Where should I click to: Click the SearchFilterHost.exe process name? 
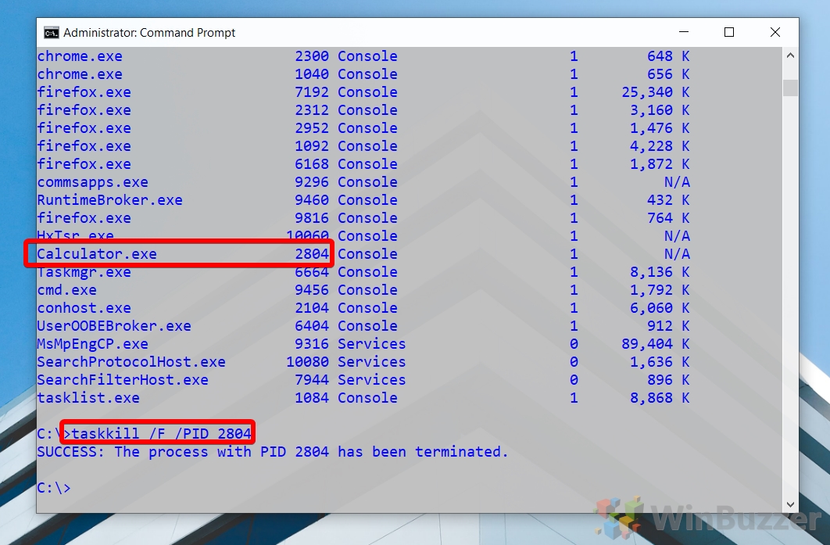click(x=123, y=380)
